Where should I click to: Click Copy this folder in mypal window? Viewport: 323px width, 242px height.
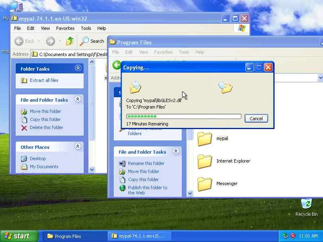click(41, 119)
